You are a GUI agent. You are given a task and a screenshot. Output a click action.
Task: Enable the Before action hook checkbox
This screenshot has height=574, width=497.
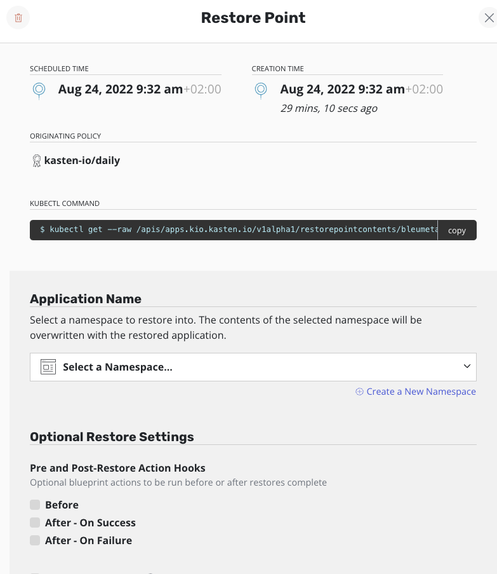[x=35, y=505]
